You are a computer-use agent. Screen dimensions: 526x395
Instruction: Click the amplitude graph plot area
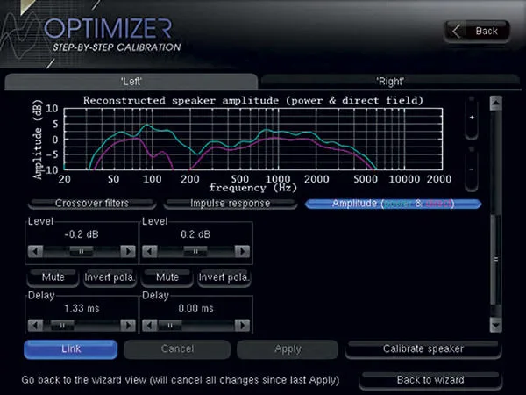tap(253, 139)
